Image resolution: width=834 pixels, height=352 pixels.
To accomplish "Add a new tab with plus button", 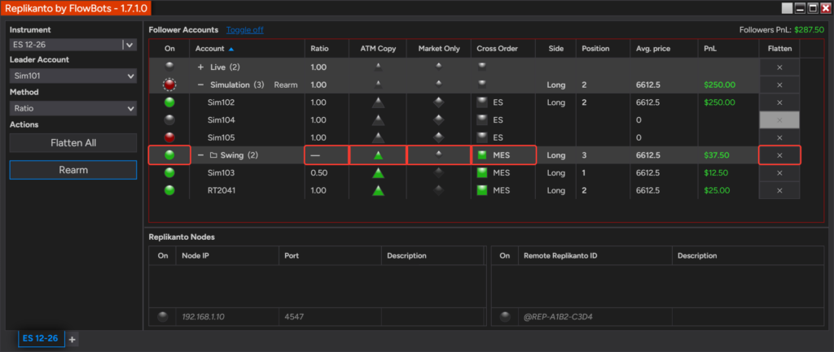I will pos(72,339).
